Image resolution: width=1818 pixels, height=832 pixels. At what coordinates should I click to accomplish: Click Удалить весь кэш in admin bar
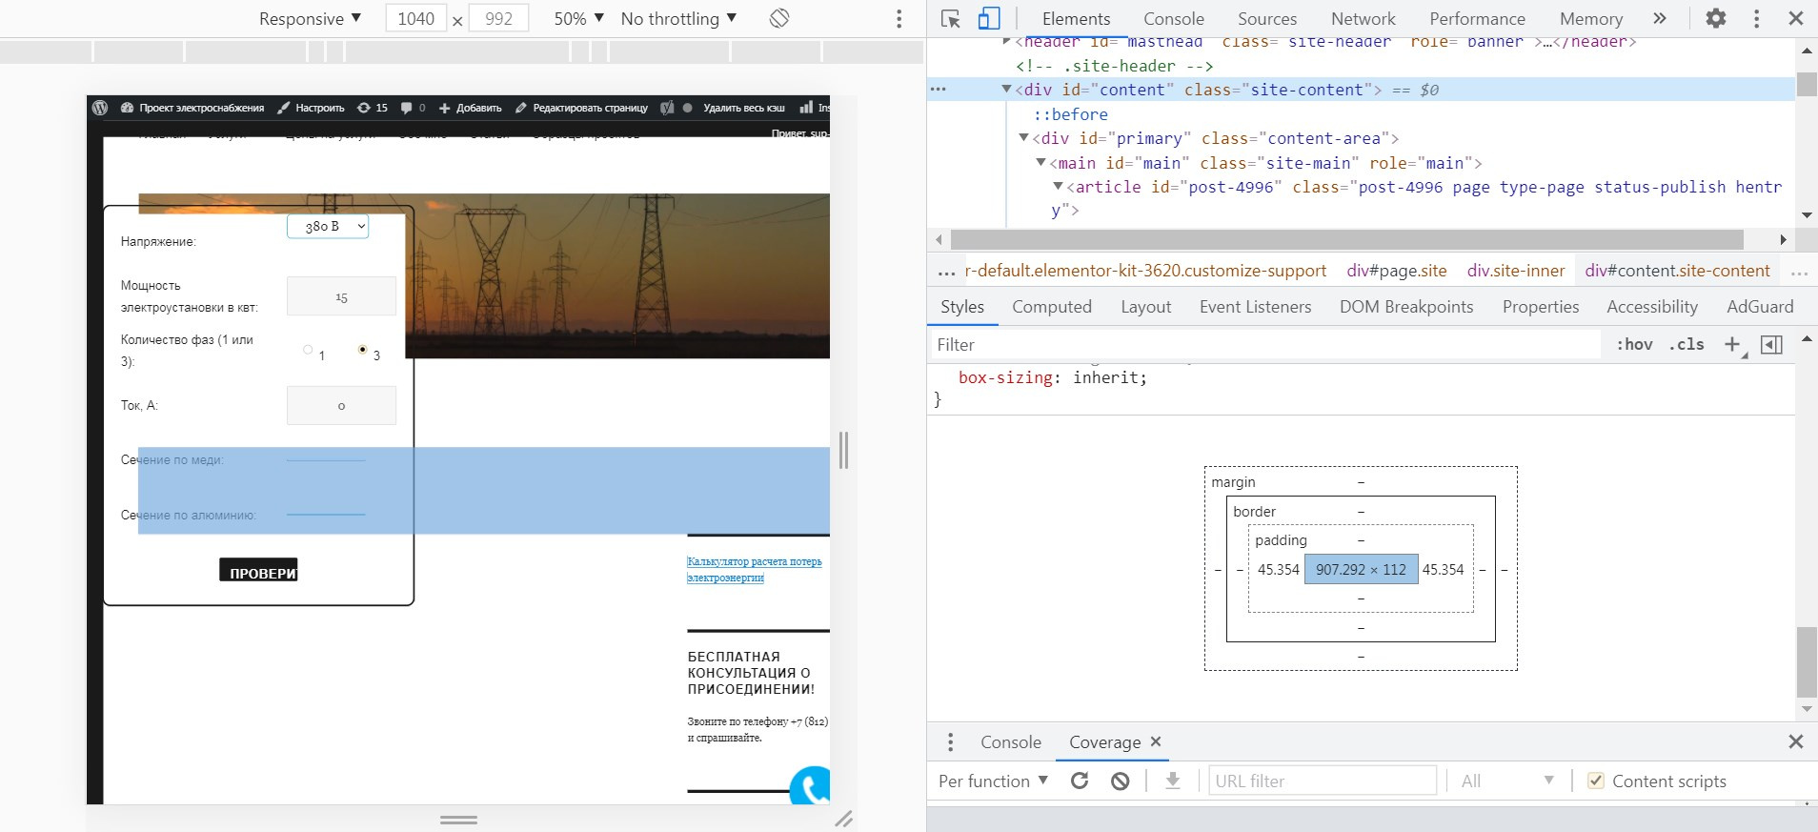pyautogui.click(x=743, y=108)
